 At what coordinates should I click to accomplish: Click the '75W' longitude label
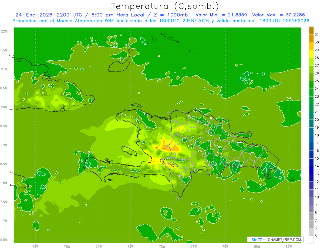[67, 246]
